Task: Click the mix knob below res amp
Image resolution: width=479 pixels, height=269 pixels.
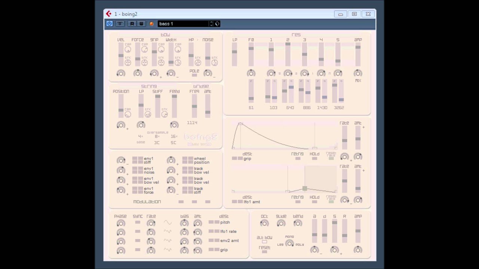Action: [358, 74]
